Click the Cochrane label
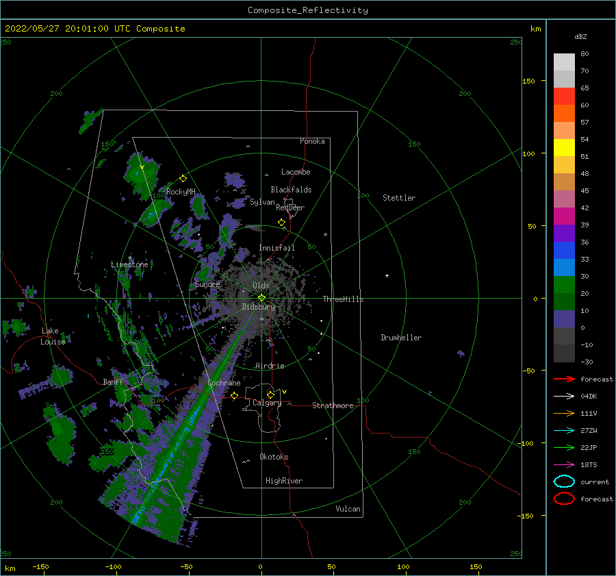Image resolution: width=616 pixels, height=576 pixels. click(x=224, y=383)
